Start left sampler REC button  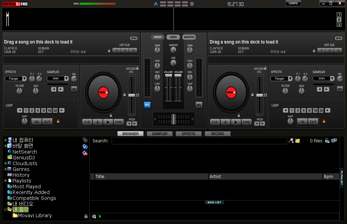coord(74,89)
